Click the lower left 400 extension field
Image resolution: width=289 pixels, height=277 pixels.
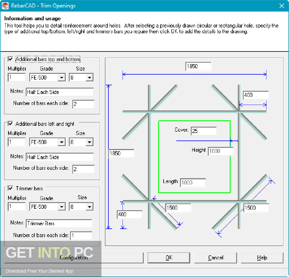pyautogui.click(x=130, y=215)
